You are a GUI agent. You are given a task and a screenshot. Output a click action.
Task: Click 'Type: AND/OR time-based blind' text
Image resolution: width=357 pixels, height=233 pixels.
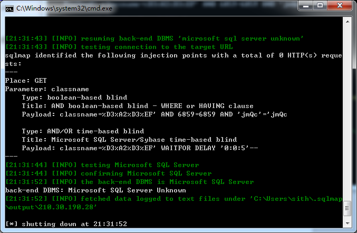click(83, 131)
